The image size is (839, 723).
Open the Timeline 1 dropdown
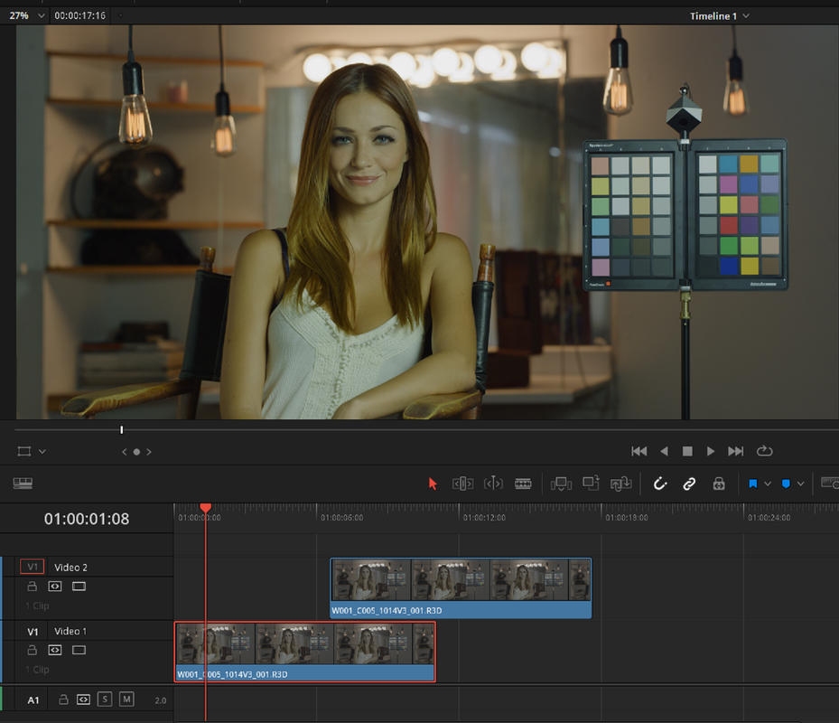click(719, 16)
